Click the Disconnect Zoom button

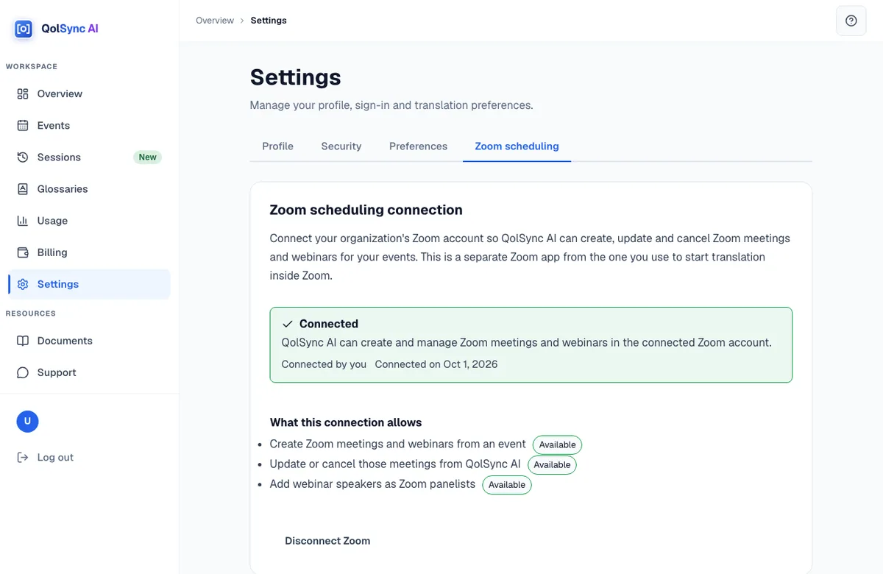(x=327, y=540)
